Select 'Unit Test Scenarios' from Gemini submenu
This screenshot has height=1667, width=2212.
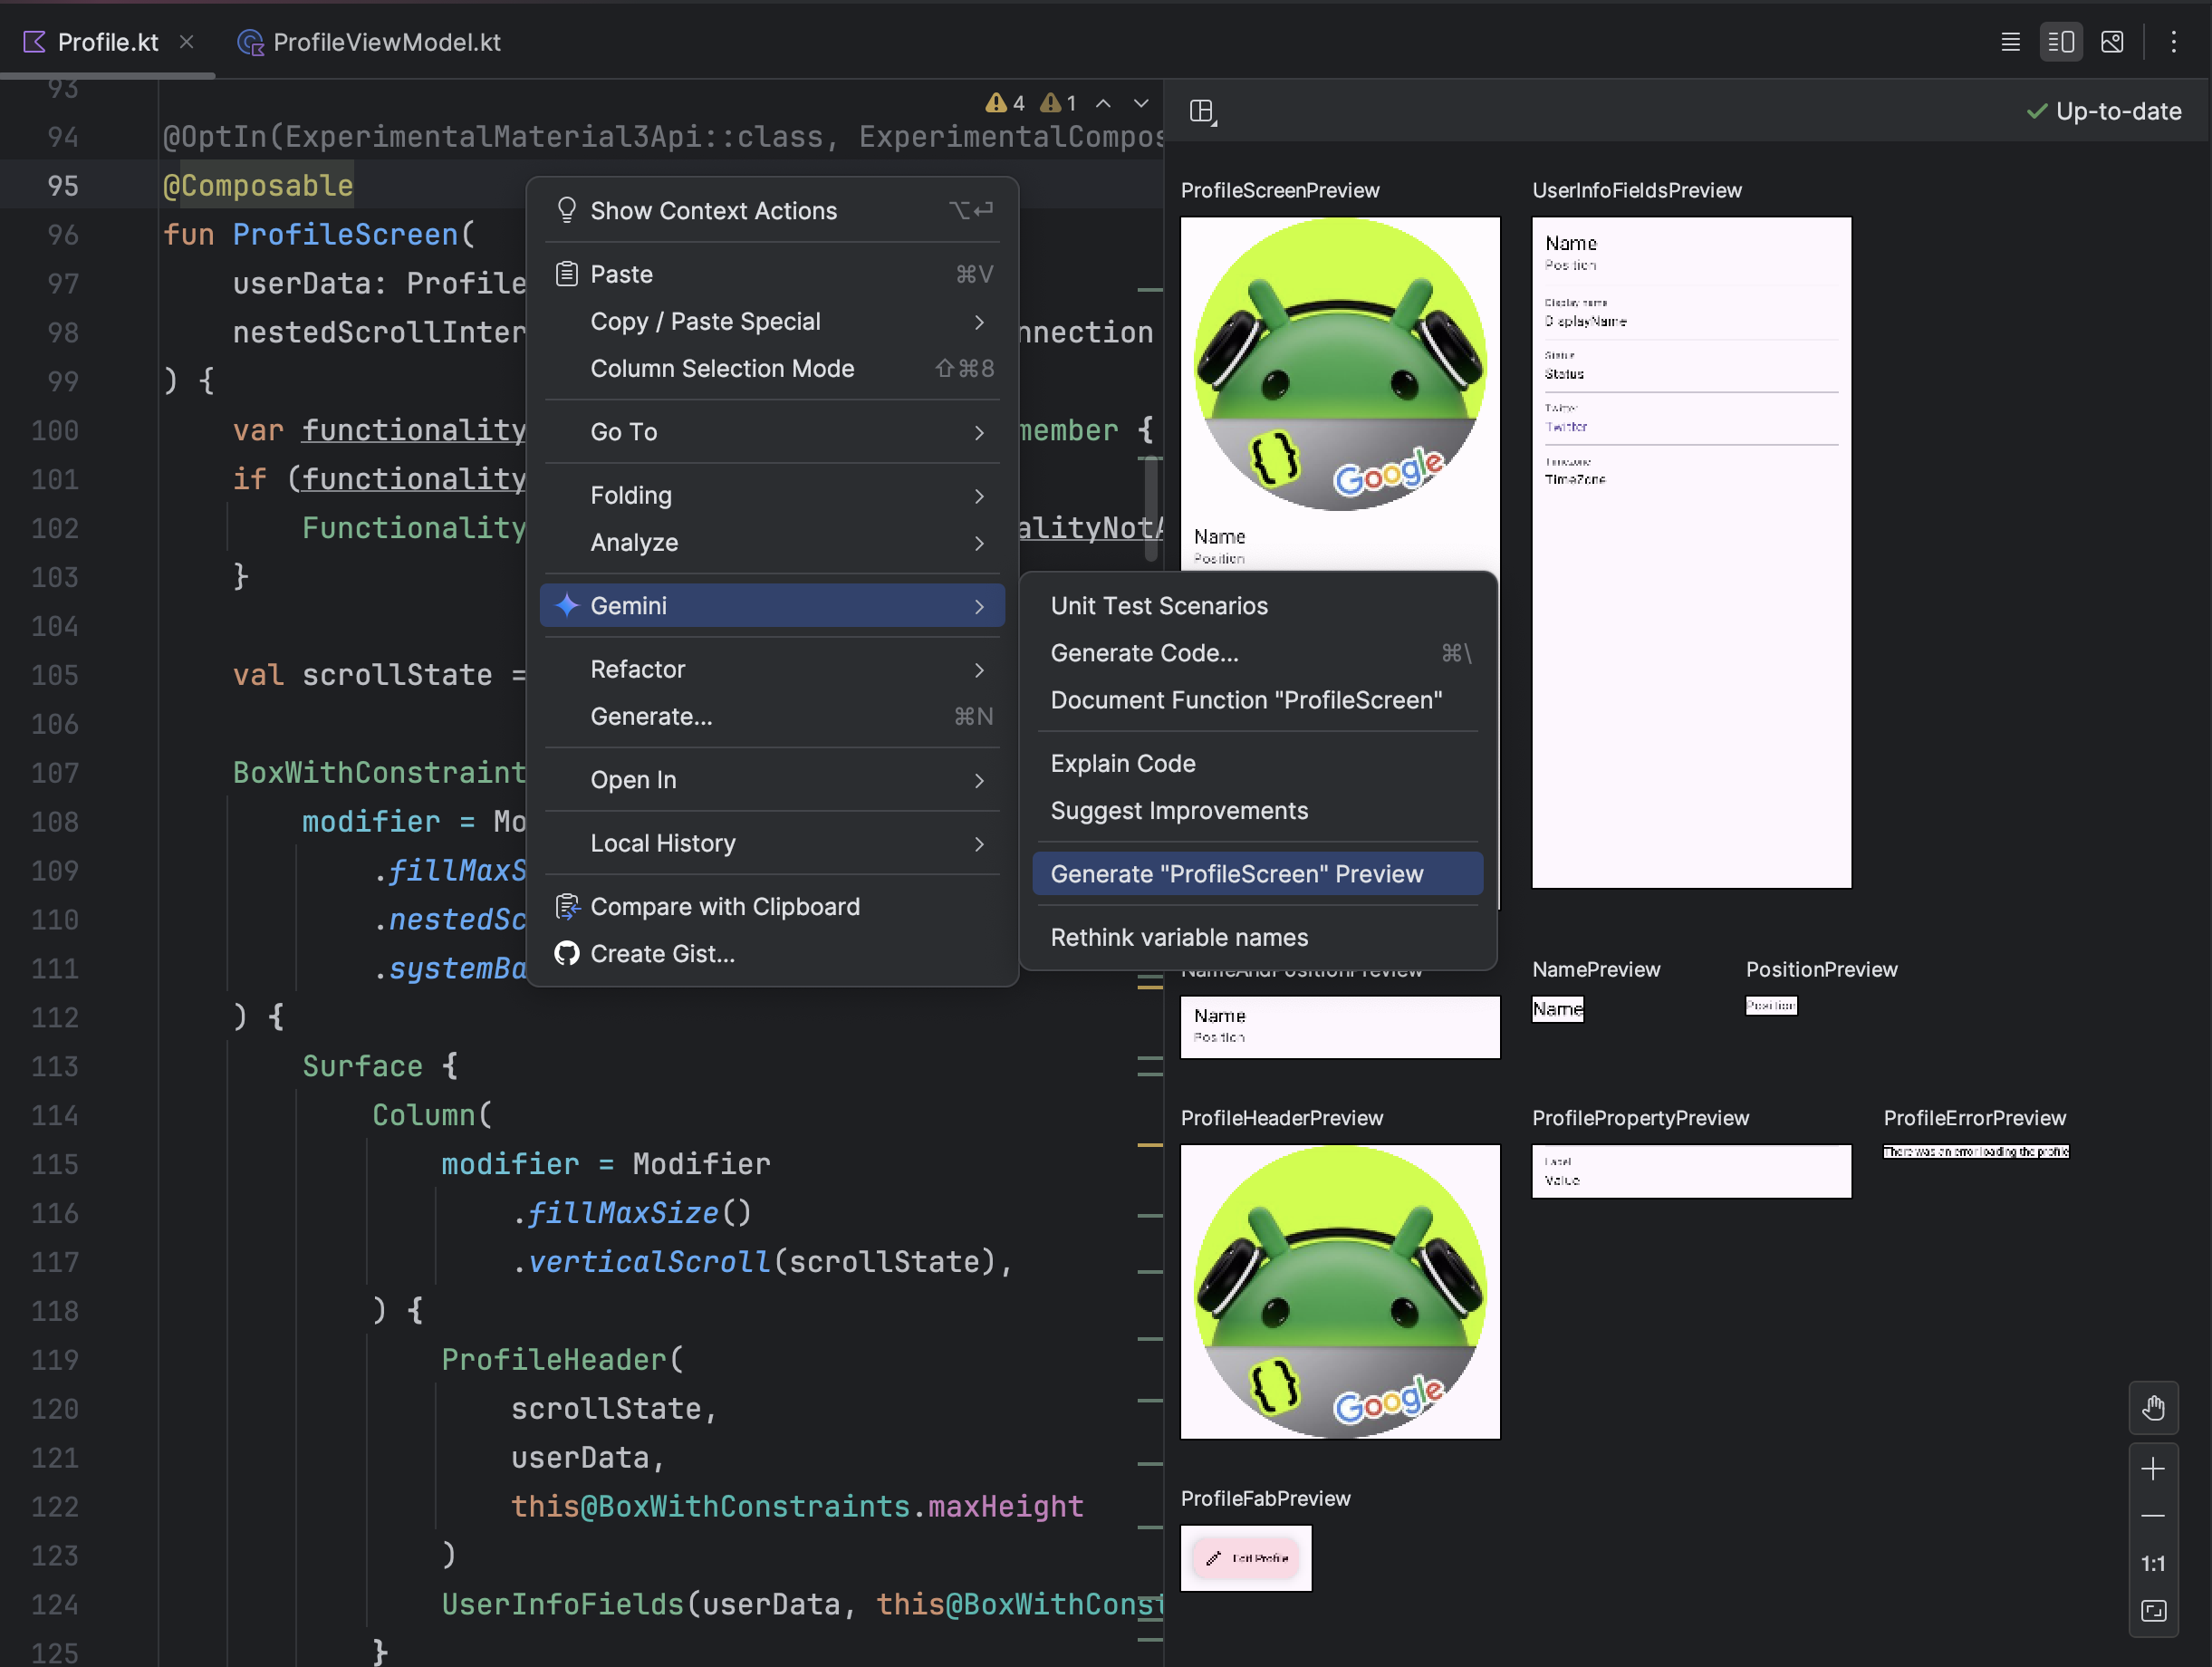click(x=1157, y=606)
